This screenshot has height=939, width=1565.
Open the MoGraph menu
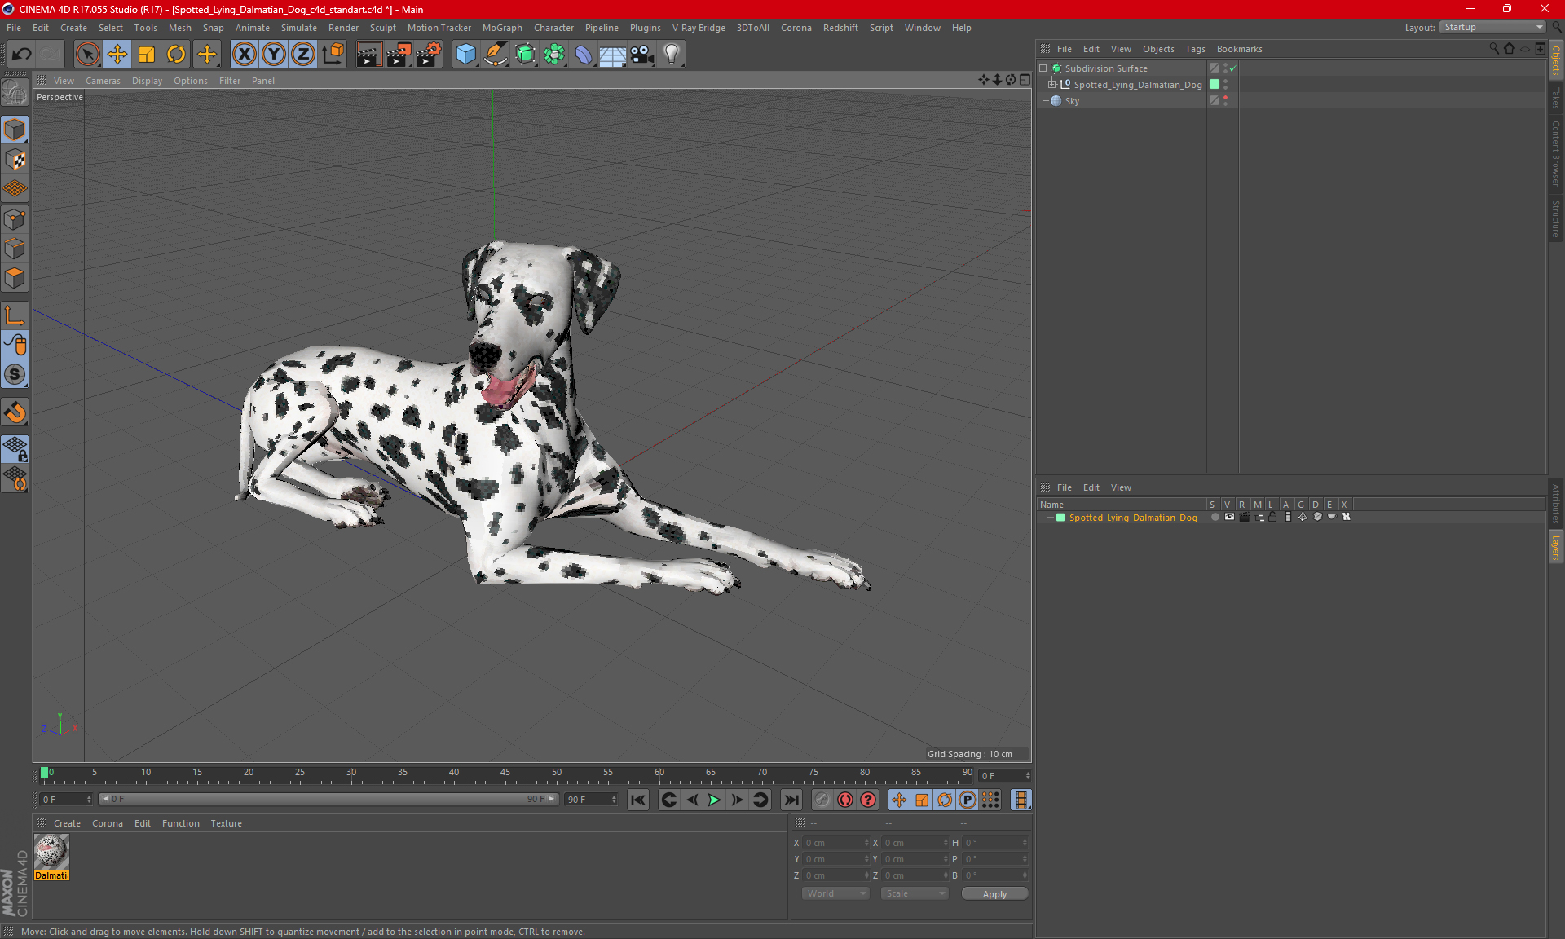pyautogui.click(x=501, y=28)
